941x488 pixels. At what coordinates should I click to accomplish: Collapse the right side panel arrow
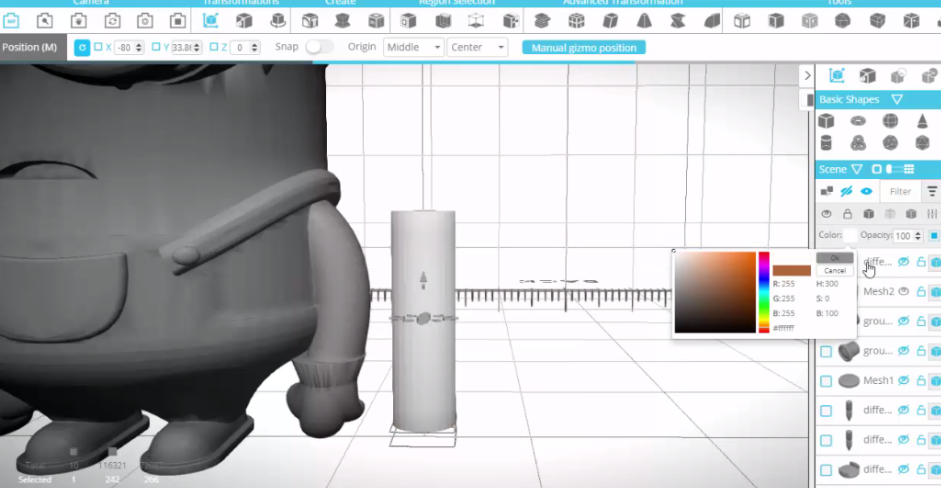(x=807, y=76)
